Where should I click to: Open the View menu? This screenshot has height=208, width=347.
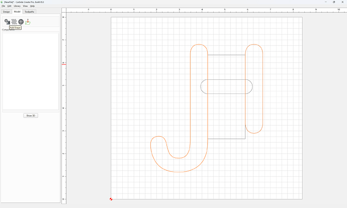(x=25, y=6)
